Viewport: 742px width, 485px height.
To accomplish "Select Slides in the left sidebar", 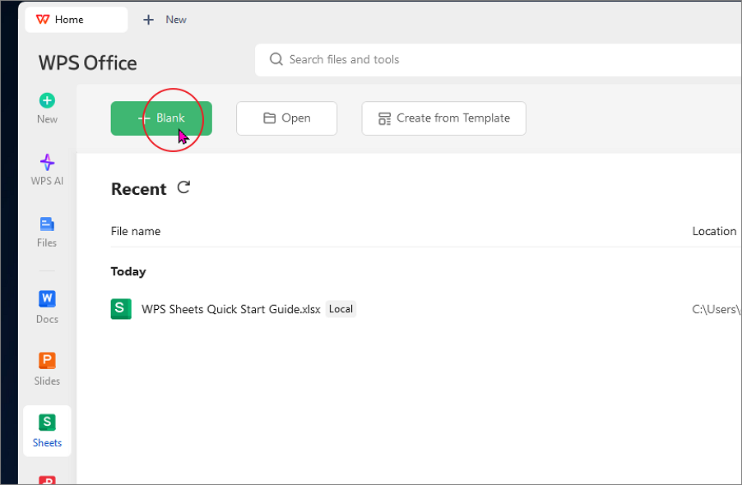I will point(47,369).
